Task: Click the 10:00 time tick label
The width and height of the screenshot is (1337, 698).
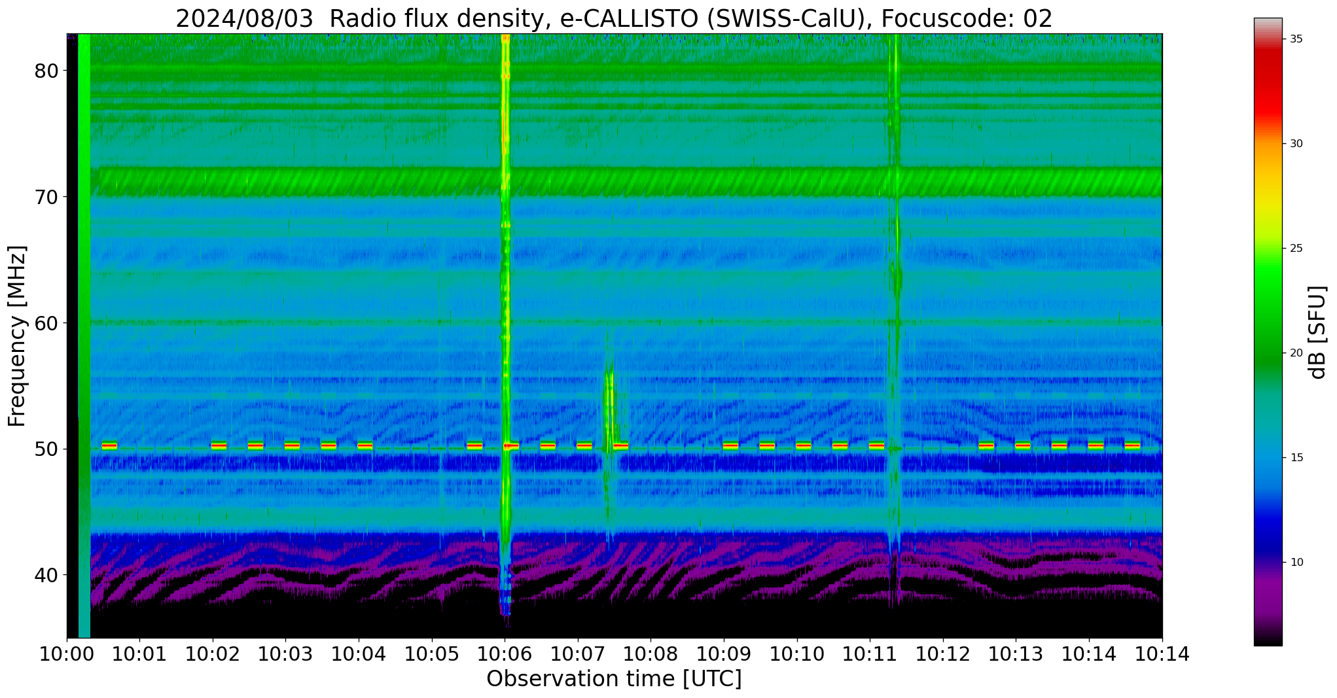Action: click(x=67, y=654)
